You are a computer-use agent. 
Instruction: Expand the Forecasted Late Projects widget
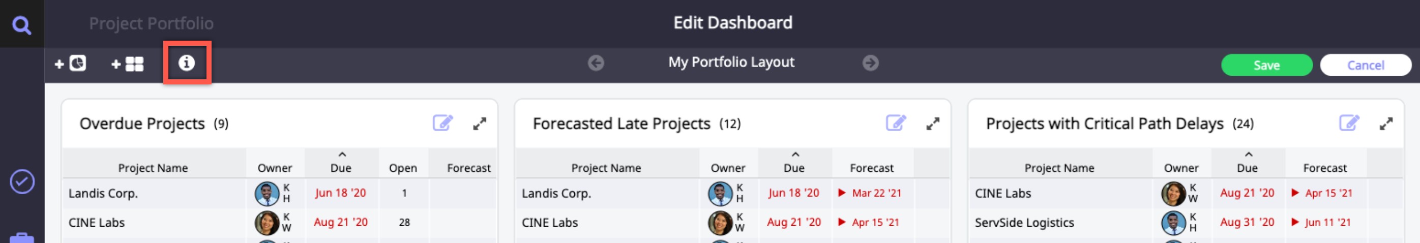click(933, 124)
